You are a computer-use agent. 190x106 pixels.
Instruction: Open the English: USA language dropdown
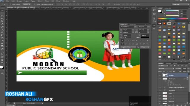pyautogui.click(x=128, y=47)
